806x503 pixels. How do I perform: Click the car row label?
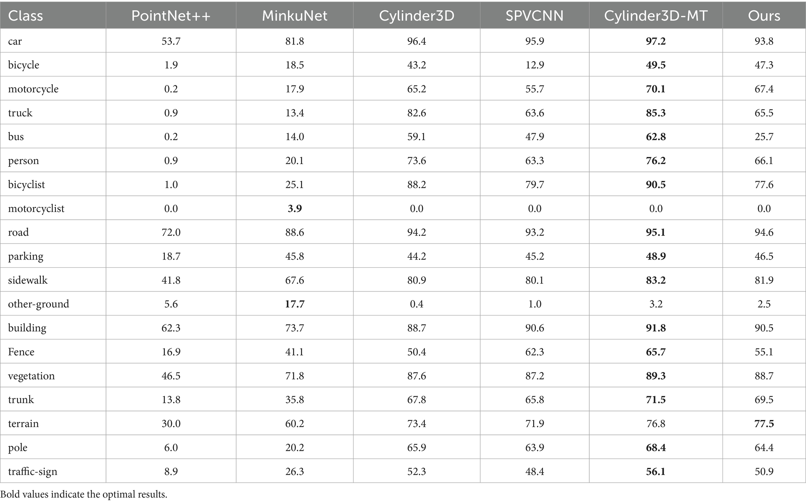click(15, 41)
